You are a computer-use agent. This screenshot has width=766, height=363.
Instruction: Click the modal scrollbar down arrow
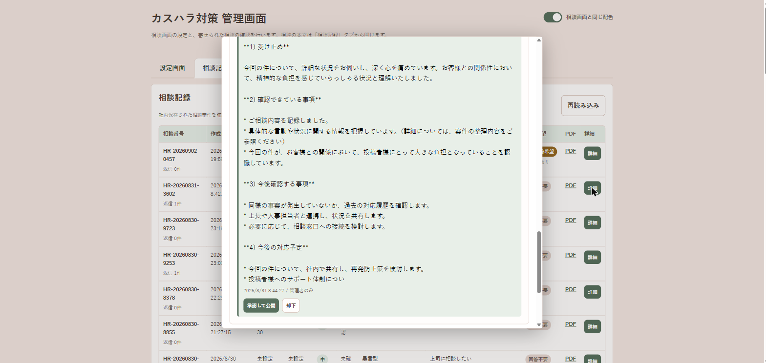[539, 324]
